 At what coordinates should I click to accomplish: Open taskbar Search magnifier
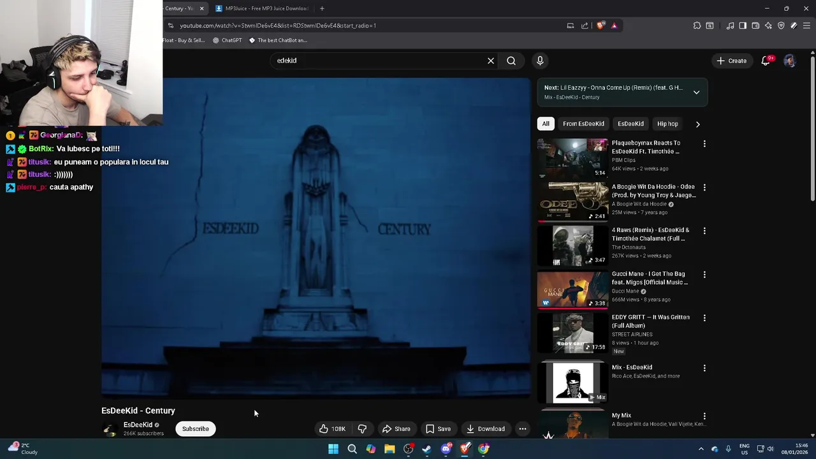(x=352, y=449)
